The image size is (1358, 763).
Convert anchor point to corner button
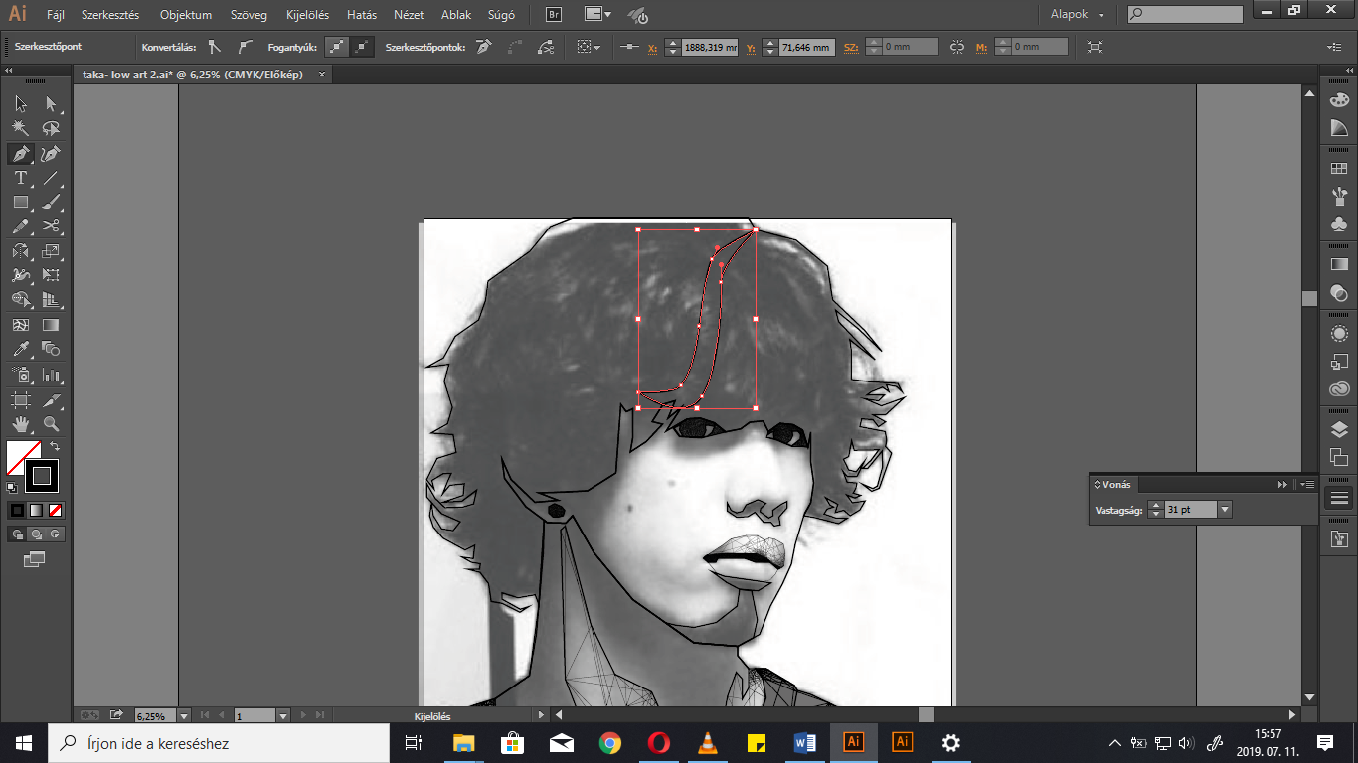(215, 47)
